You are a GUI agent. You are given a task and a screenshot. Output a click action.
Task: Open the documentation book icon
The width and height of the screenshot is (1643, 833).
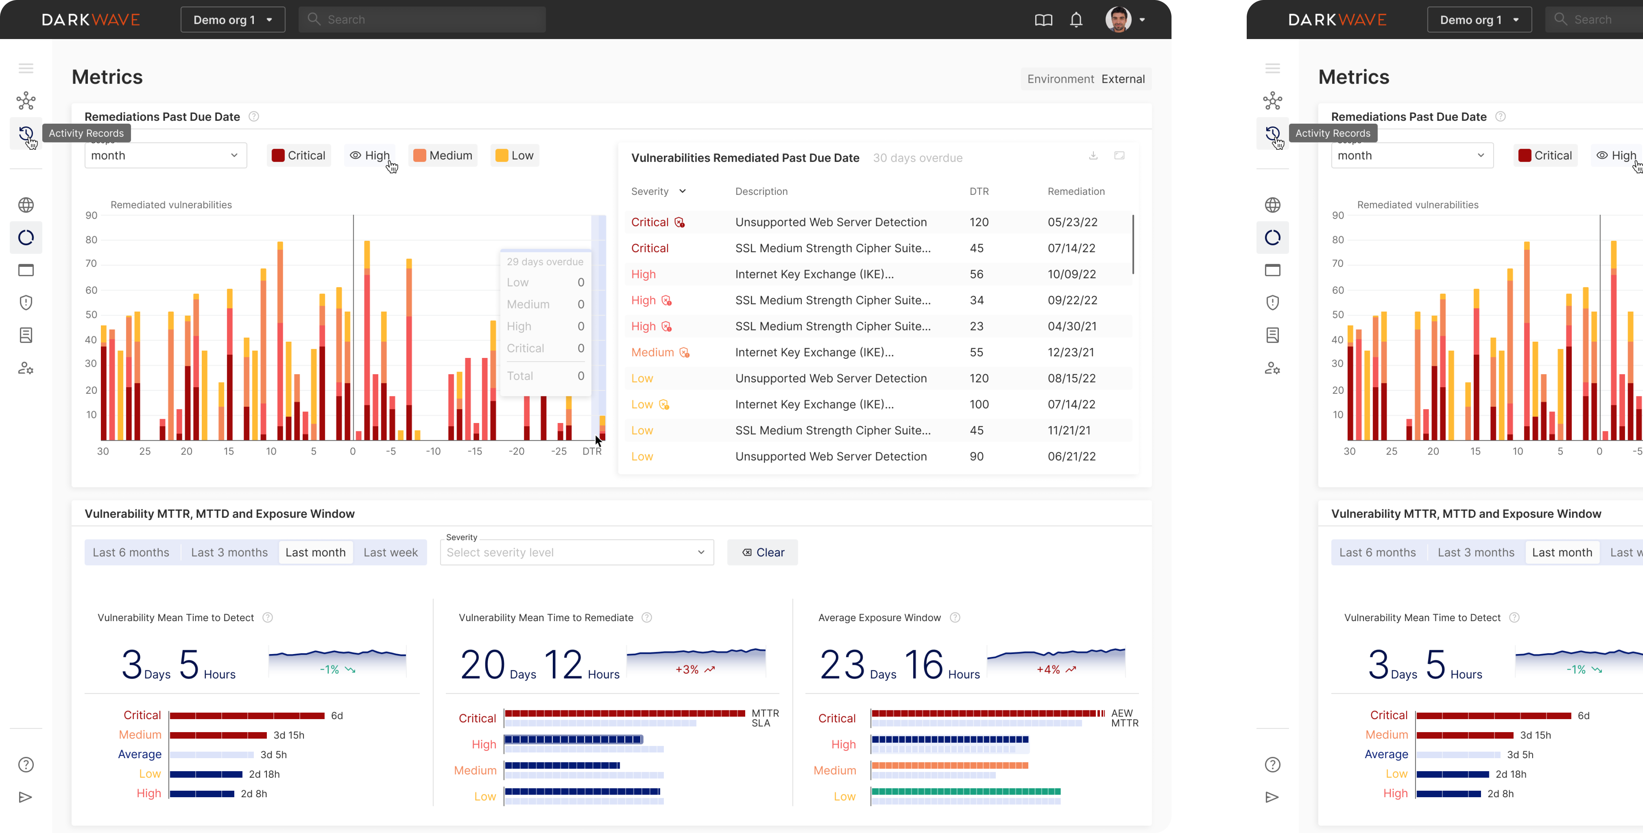(1044, 20)
